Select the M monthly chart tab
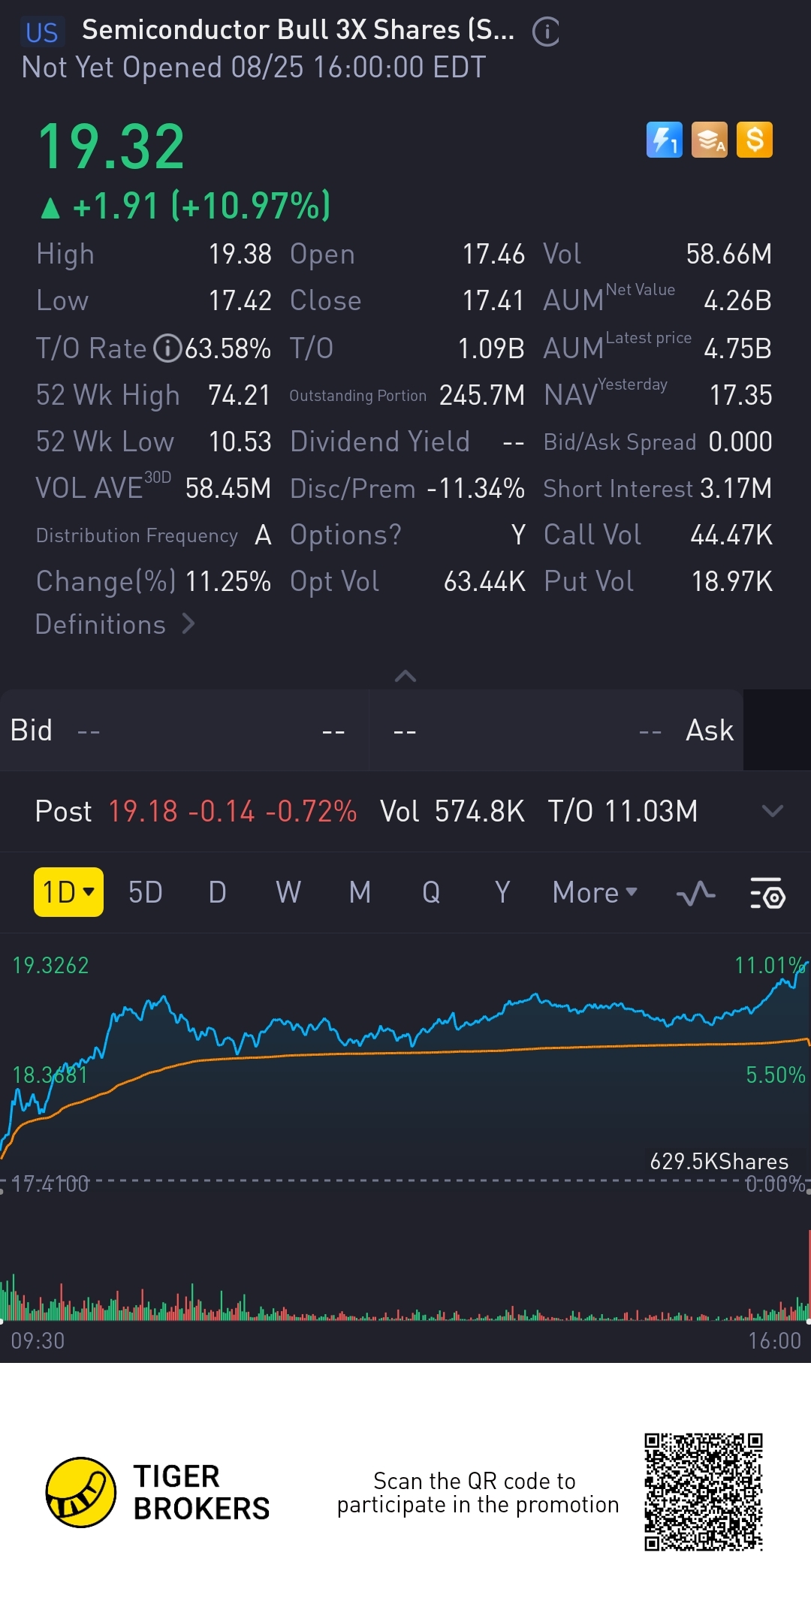811x1622 pixels. (360, 893)
